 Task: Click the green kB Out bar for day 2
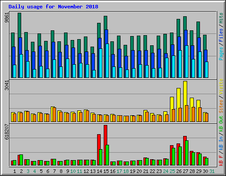point(21,160)
